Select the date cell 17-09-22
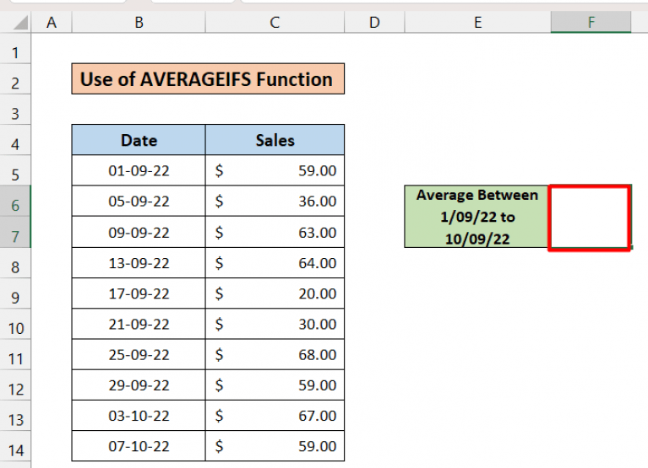 [x=139, y=293]
